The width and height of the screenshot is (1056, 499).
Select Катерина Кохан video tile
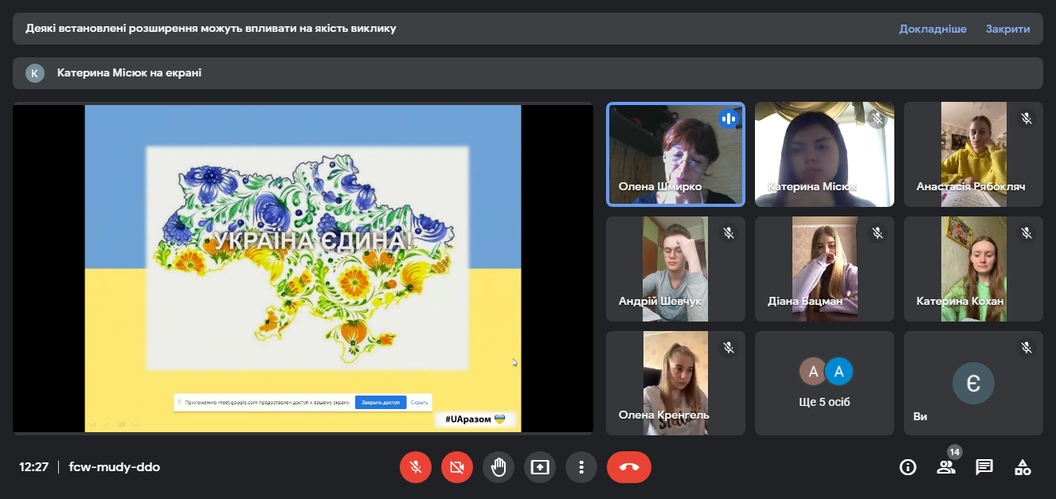coord(972,269)
